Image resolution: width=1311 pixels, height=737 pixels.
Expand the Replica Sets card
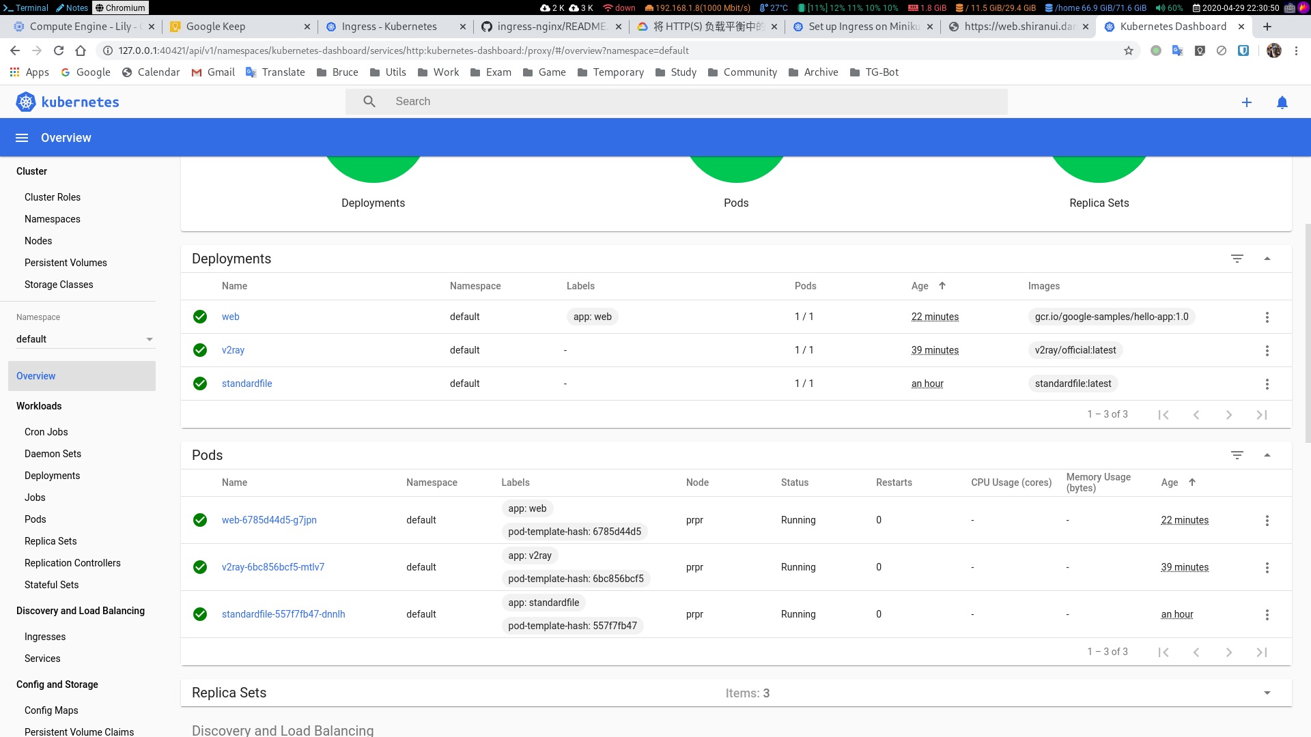[1267, 693]
